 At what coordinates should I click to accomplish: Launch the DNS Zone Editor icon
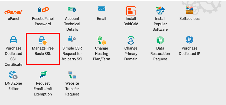tap(13, 75)
